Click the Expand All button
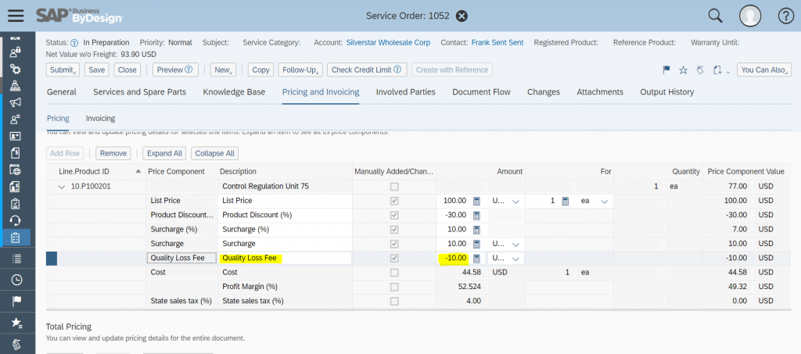The image size is (801, 354). point(164,153)
